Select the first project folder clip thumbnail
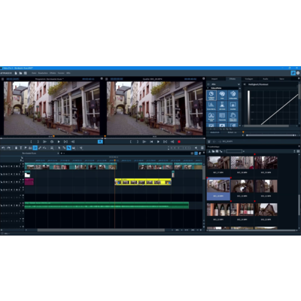 [218, 163]
